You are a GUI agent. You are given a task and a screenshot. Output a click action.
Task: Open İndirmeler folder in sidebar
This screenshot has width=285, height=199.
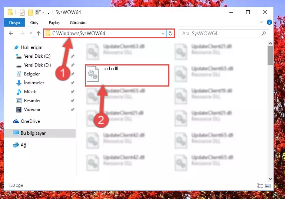(34, 83)
